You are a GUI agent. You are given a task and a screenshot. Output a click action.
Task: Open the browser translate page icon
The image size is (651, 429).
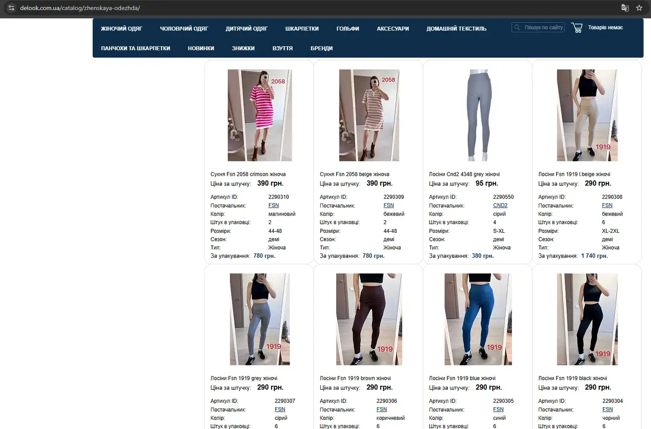coord(625,8)
